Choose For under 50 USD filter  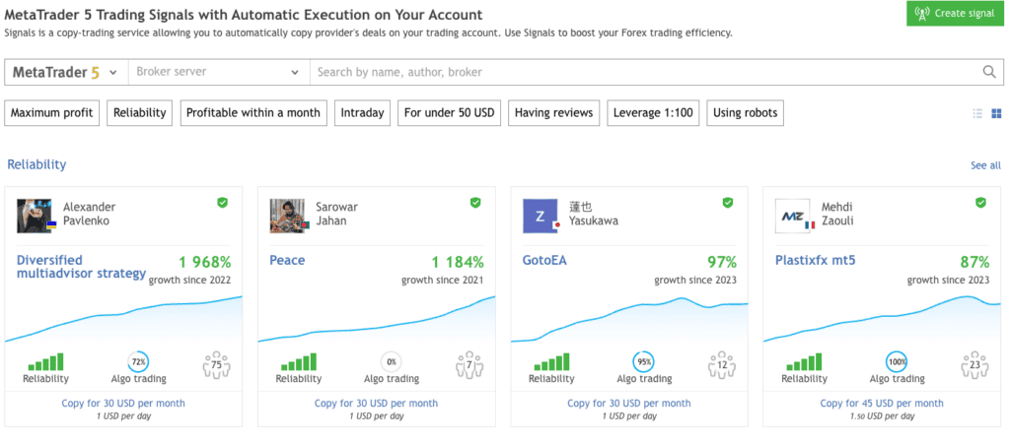click(x=449, y=113)
